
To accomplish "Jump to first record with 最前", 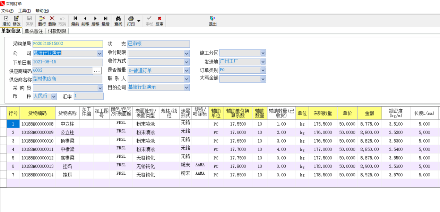I will click(75, 21).
